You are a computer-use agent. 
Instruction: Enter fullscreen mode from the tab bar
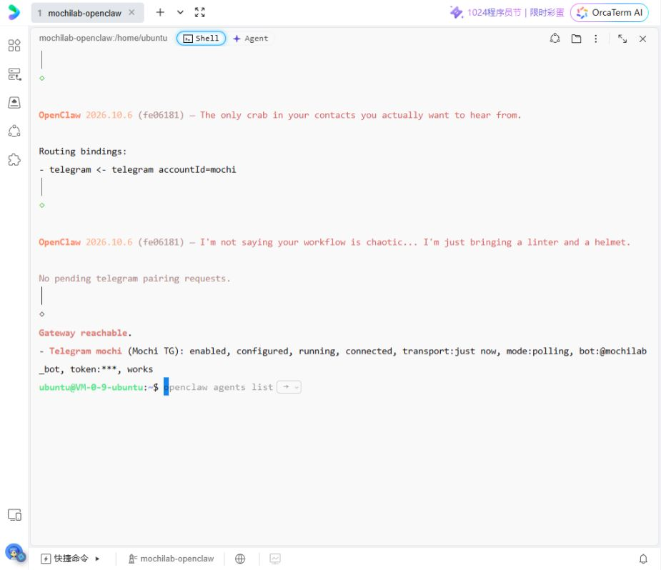[x=200, y=12]
